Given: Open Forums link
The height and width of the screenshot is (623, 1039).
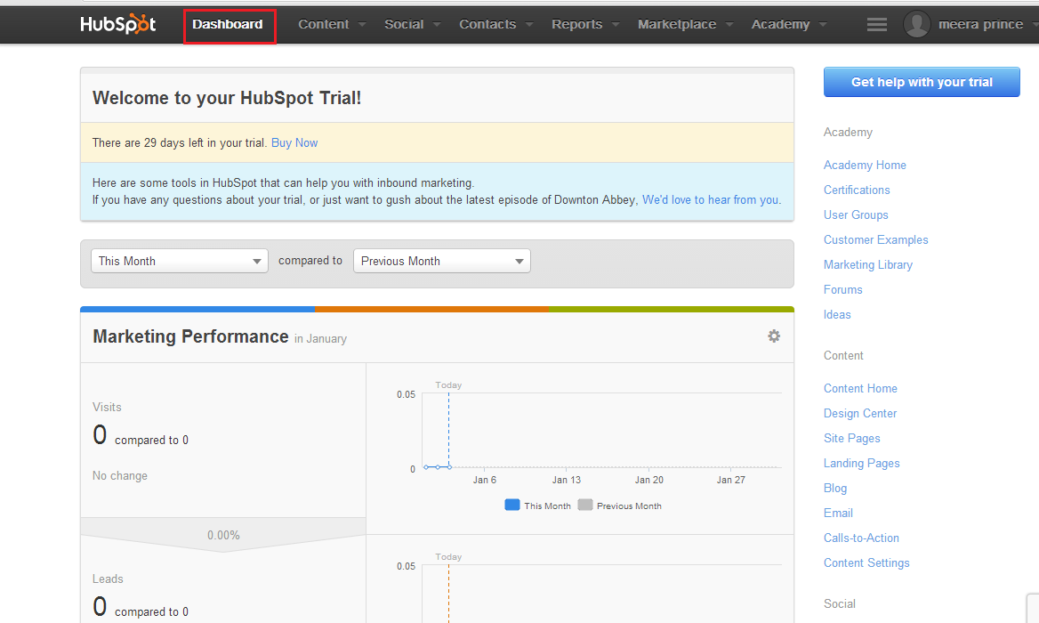Looking at the screenshot, I should pyautogui.click(x=843, y=289).
